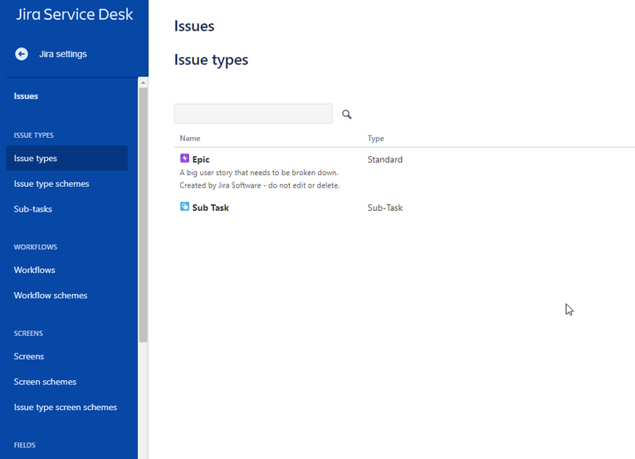This screenshot has height=459, width=635.
Task: Click the magnifying glass search icon
Action: coord(347,115)
